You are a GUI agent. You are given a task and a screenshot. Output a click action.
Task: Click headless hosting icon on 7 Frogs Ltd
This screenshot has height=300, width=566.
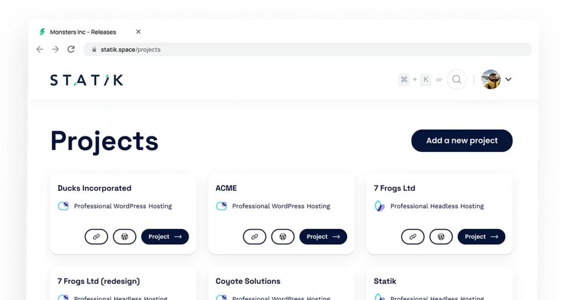(x=379, y=206)
